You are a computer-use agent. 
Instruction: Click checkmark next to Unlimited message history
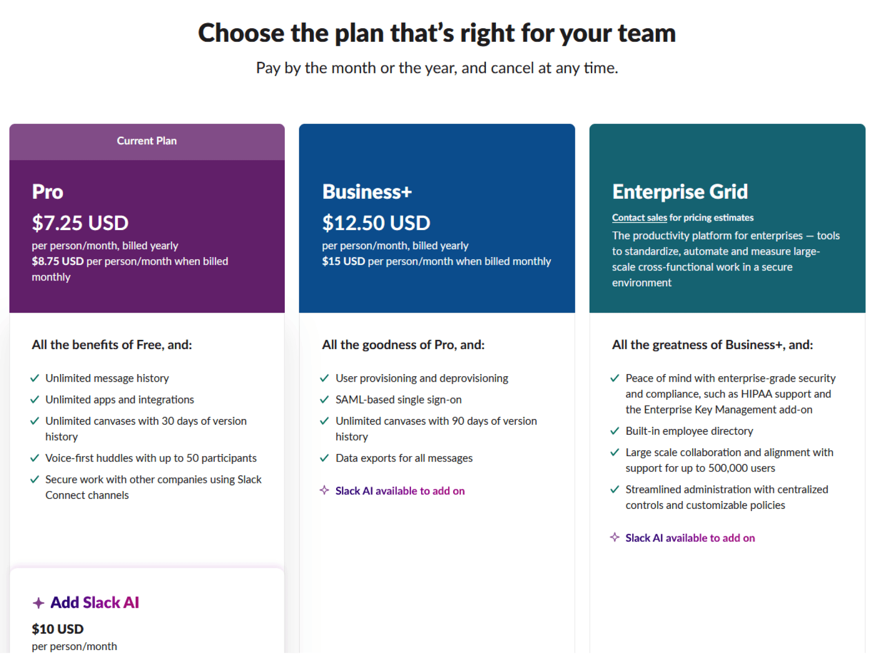(35, 378)
